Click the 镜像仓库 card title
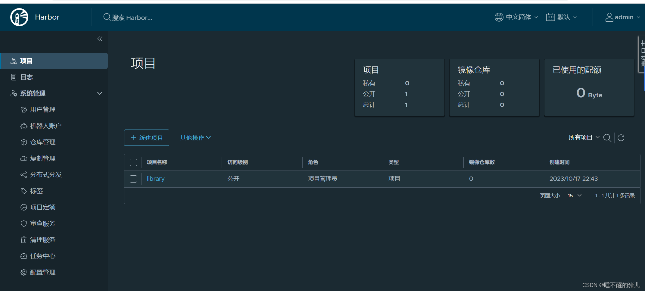The image size is (645, 291). tap(474, 70)
